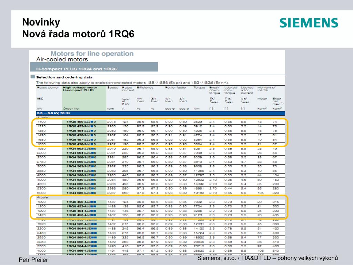Click the footer name "Petr Pfeiler"

click(33, 260)
